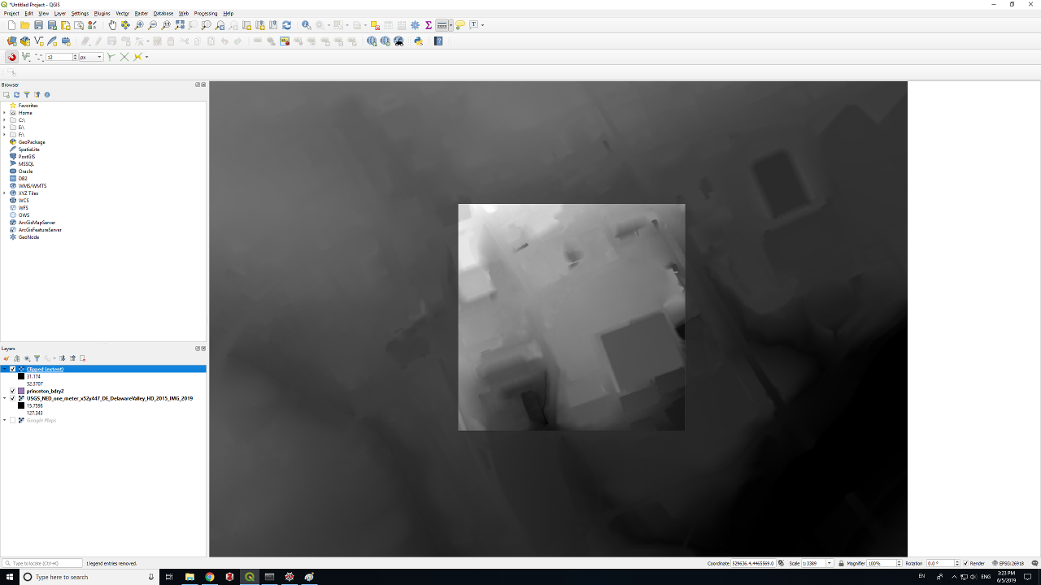1041x585 pixels.
Task: Click the Refresh map icon
Action: coord(286,25)
